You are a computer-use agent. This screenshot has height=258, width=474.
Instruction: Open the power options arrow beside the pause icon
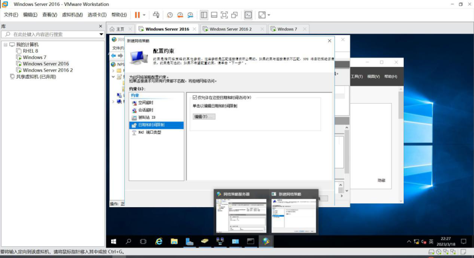(144, 15)
